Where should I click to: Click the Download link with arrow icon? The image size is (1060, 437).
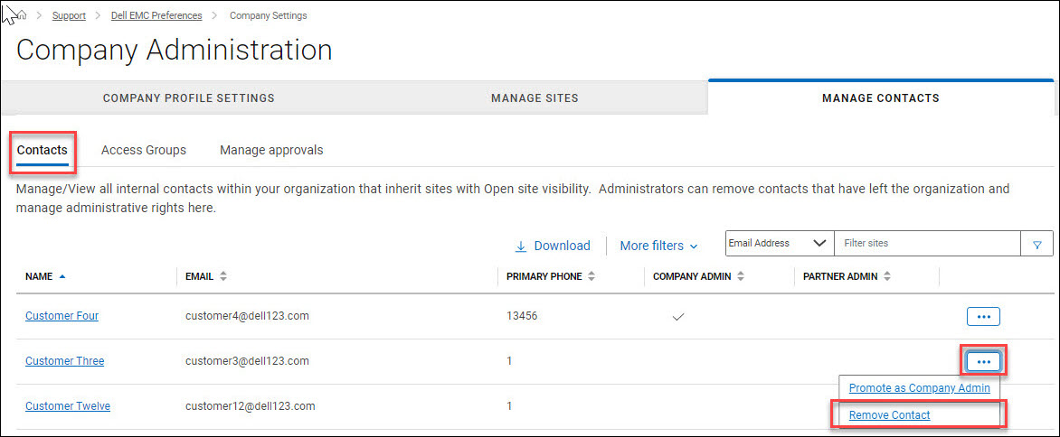coord(552,246)
